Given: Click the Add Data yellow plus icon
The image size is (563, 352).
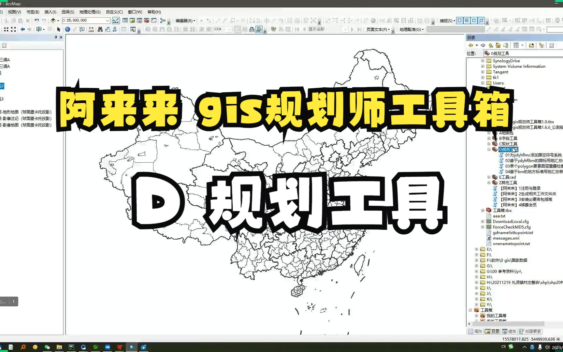Looking at the screenshot, I should tap(53, 20).
